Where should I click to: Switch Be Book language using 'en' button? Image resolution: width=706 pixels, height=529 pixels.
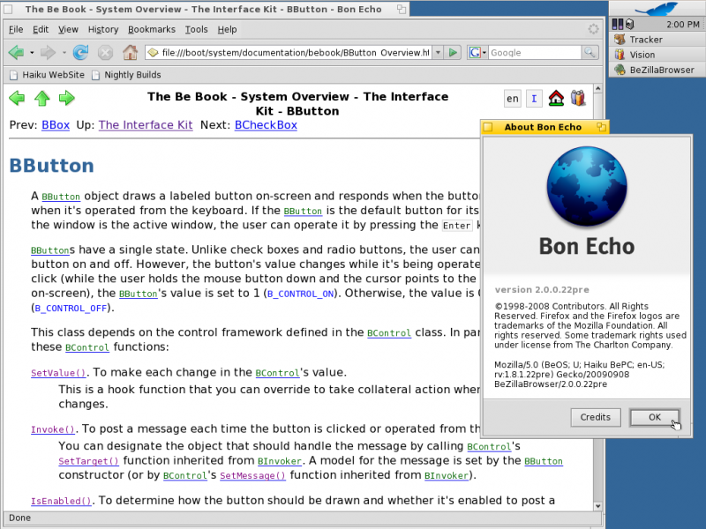[x=513, y=99]
